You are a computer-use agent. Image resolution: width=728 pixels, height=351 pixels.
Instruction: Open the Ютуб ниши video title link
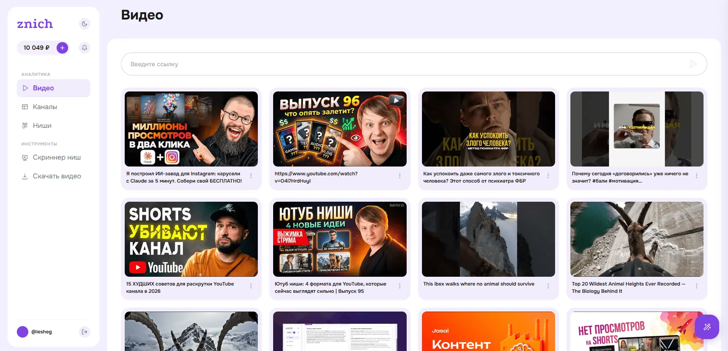coord(331,287)
